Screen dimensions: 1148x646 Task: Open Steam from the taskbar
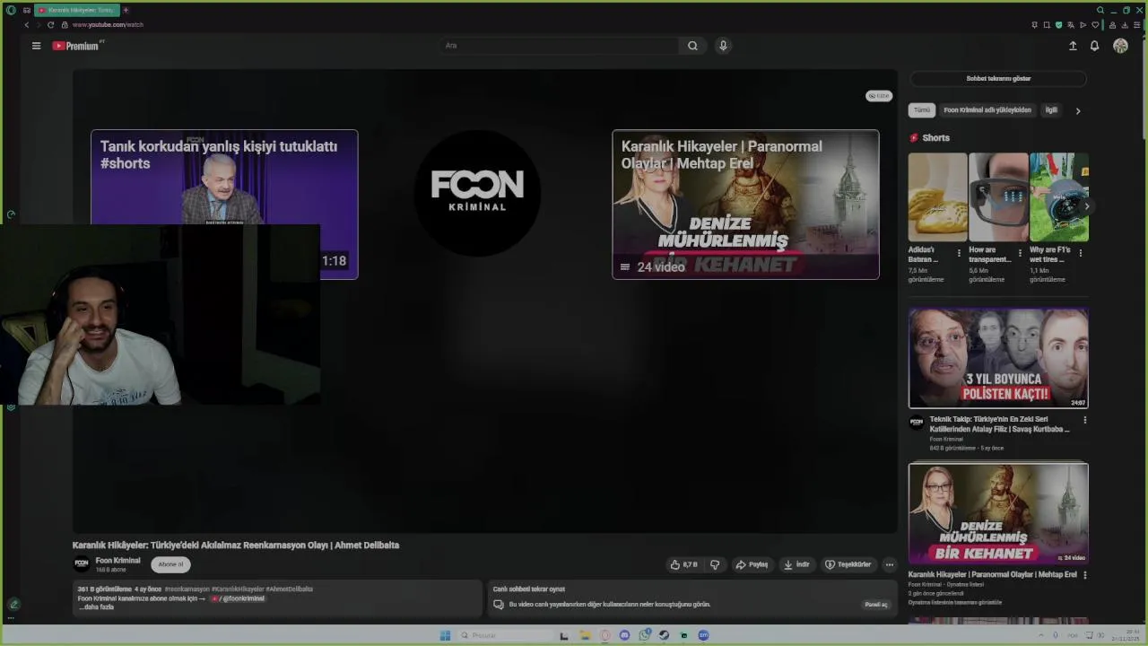[x=665, y=635]
